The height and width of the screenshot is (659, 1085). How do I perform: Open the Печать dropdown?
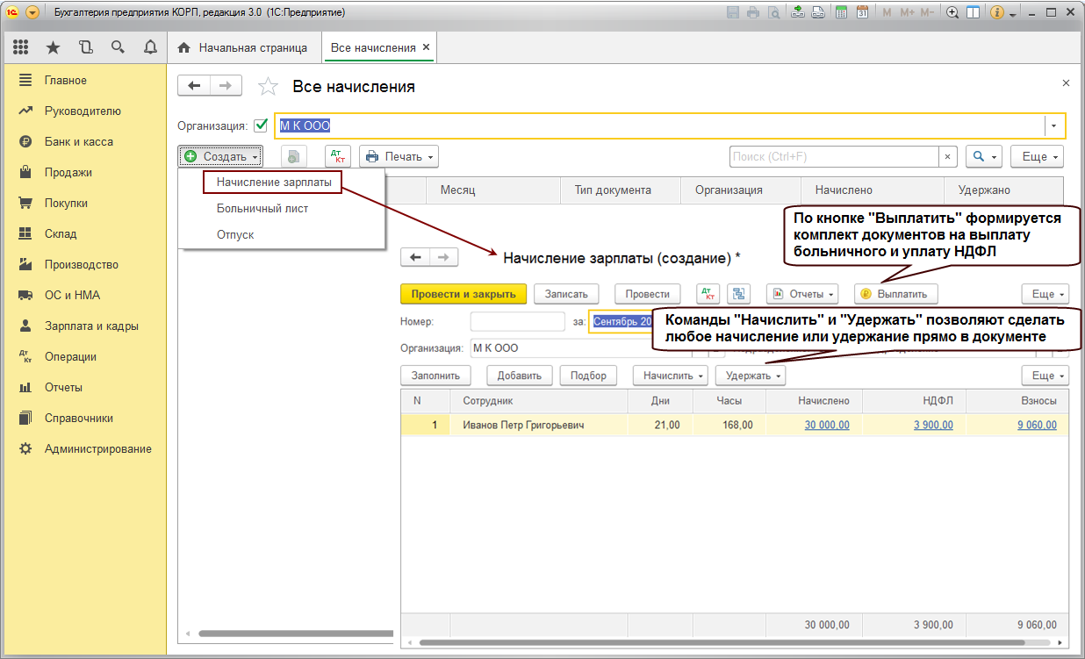[399, 156]
